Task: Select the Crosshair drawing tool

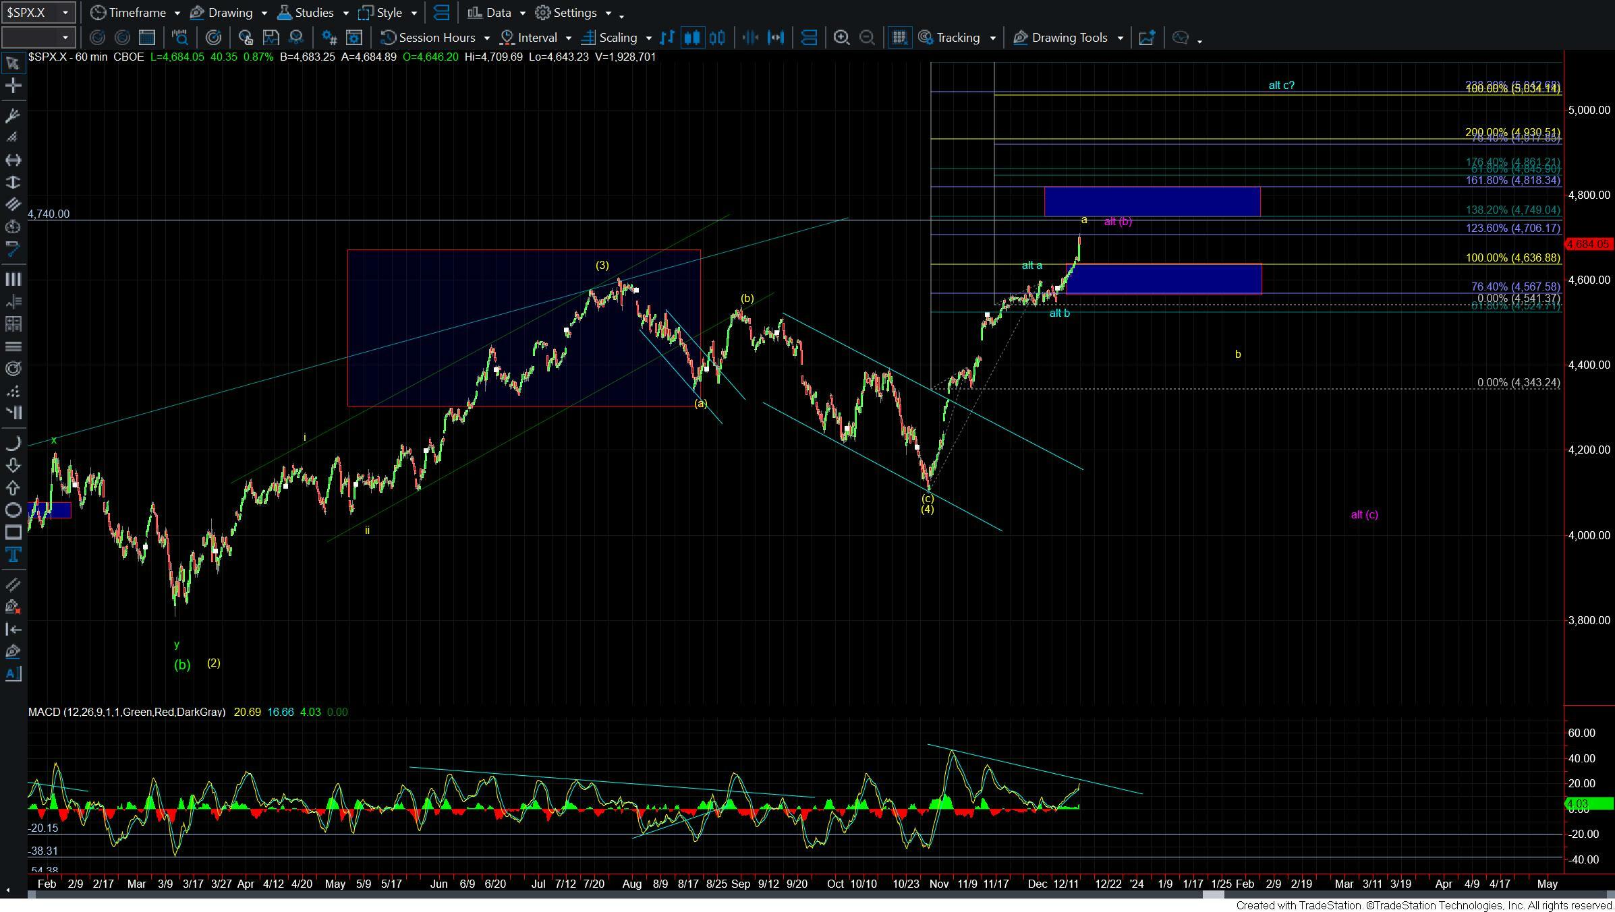Action: click(13, 86)
